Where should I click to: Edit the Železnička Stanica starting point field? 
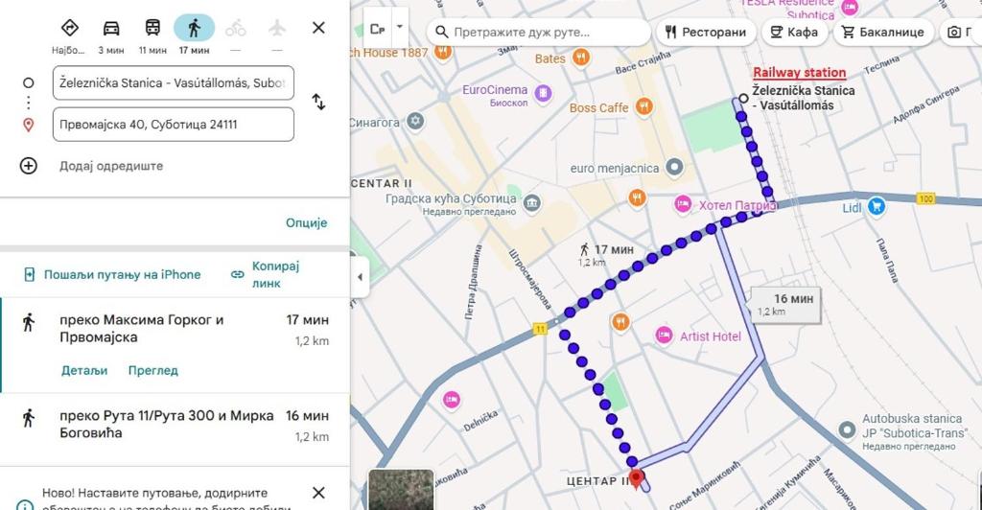[173, 83]
